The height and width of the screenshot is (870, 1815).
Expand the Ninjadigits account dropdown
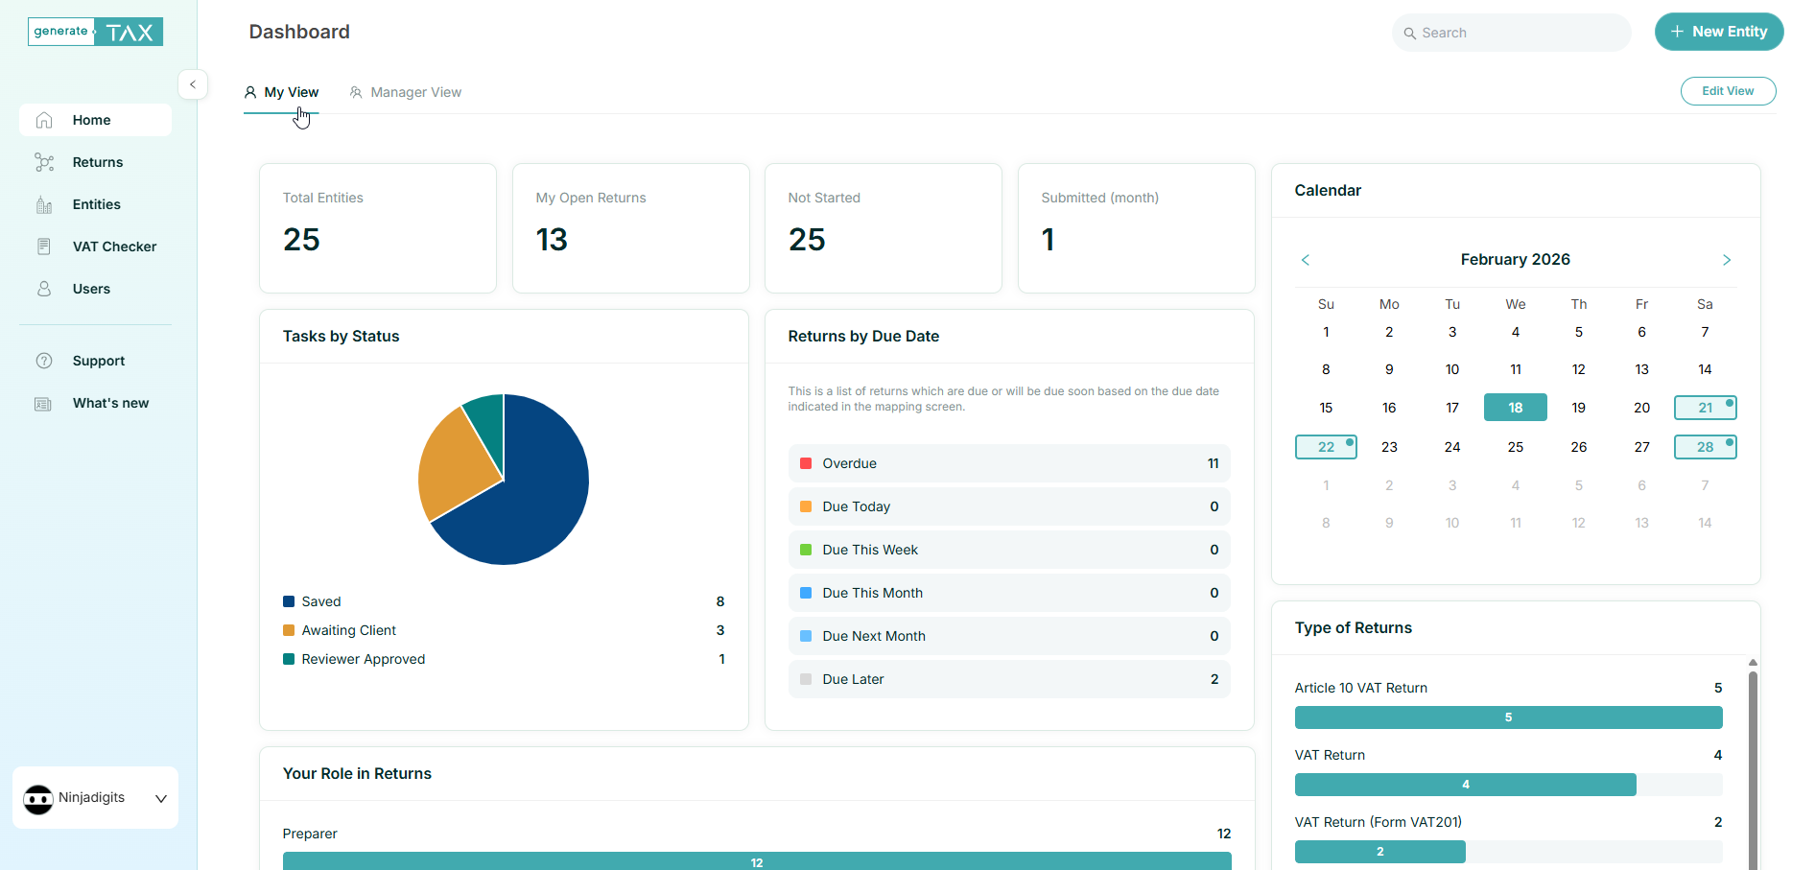(x=160, y=798)
